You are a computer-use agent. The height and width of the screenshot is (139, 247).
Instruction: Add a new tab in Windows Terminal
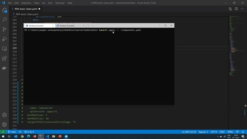pyautogui.click(x=88, y=26)
